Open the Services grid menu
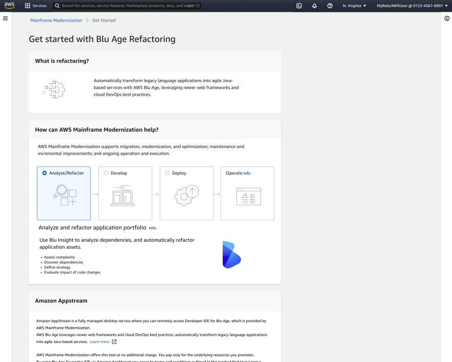 pyautogui.click(x=27, y=6)
